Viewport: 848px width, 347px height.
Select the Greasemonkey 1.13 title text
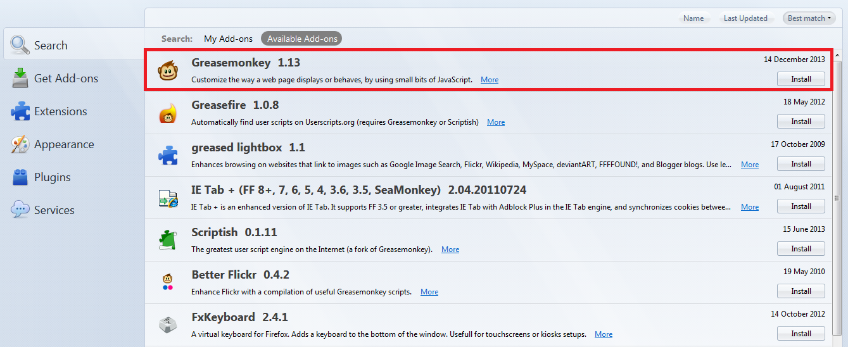(x=246, y=63)
